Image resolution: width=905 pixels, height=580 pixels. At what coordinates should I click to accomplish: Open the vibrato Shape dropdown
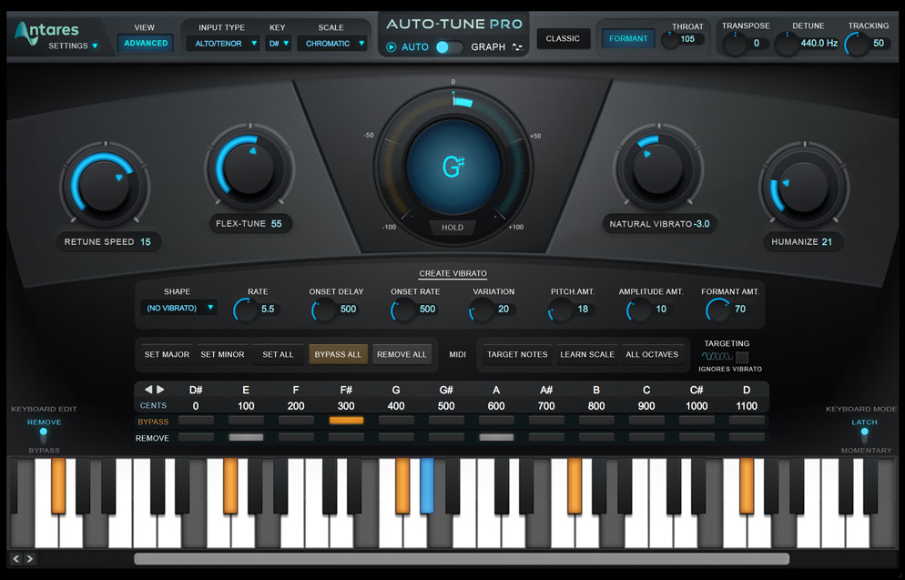(x=179, y=308)
